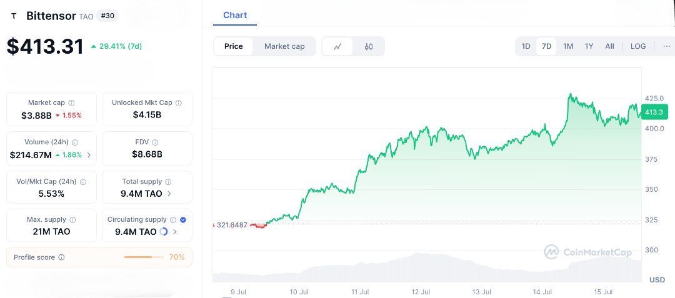The image size is (675, 298).
Task: Open Profile score info icon
Action: (x=61, y=257)
